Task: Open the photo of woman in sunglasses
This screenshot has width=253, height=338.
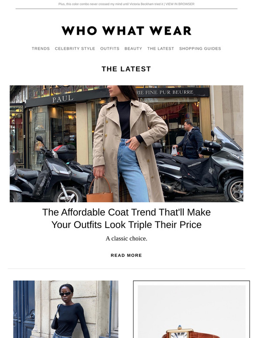Action: (66, 309)
